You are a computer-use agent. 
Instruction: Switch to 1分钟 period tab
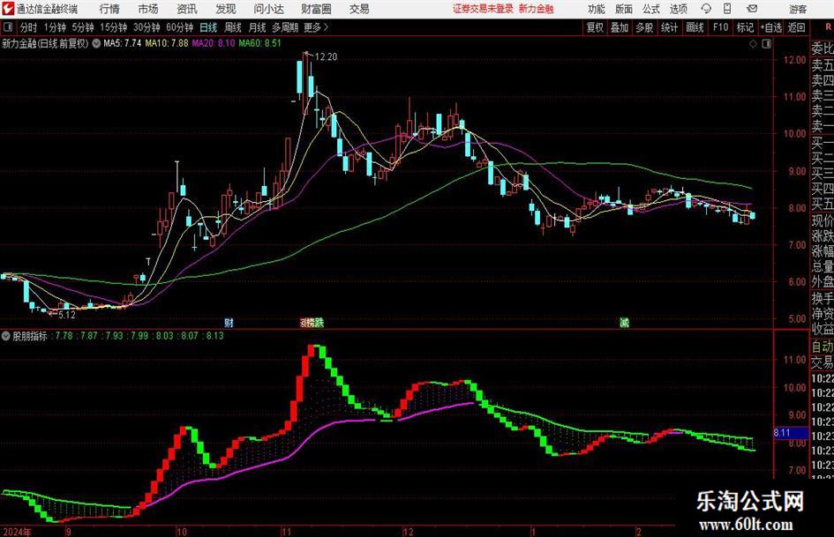point(55,27)
